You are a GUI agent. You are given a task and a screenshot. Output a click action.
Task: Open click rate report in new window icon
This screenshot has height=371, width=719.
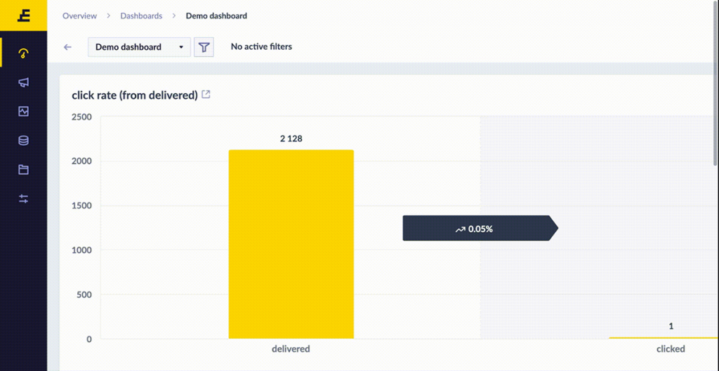tap(206, 95)
